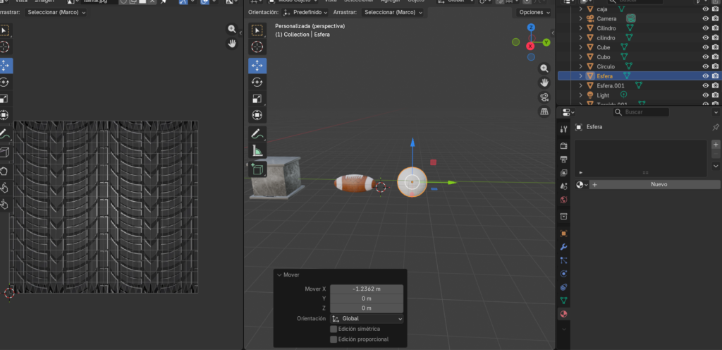Viewport: 722px width, 350px height.
Task: Open the Modifiers wrench properties tab
Action: pyautogui.click(x=563, y=247)
